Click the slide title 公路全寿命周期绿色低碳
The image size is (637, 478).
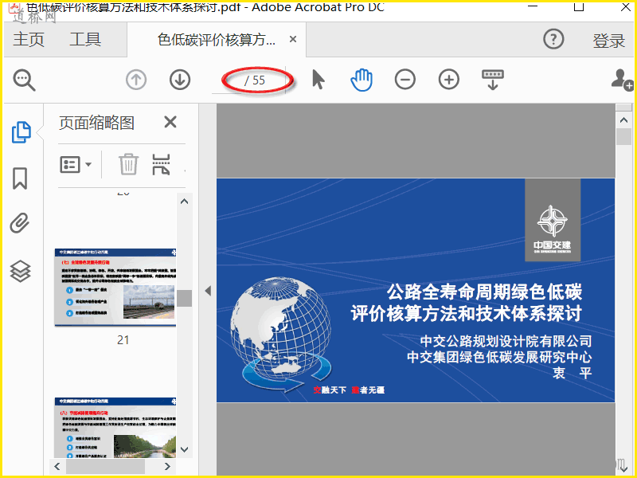click(484, 292)
